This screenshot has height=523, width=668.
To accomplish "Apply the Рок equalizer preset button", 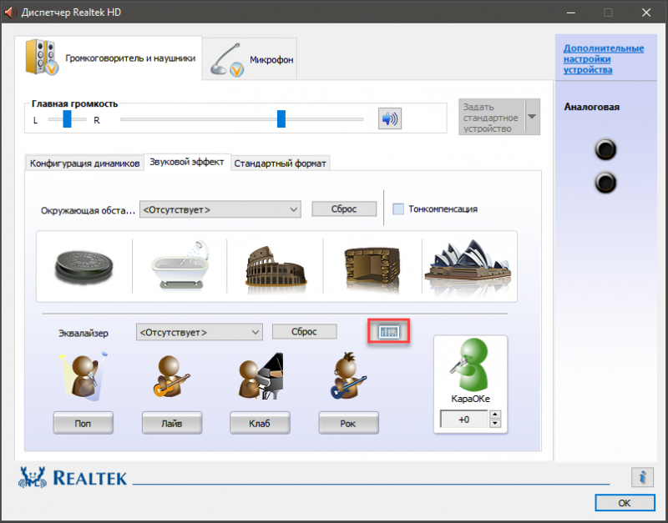I will click(348, 423).
